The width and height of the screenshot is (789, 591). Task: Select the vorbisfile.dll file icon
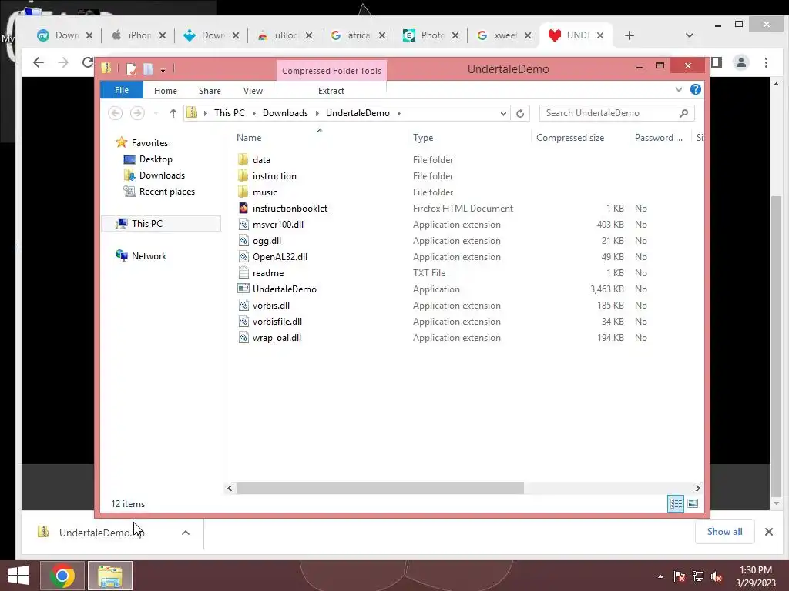(x=243, y=322)
